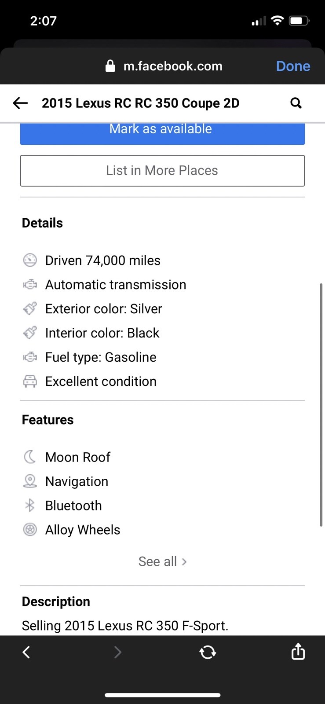The image size is (325, 704).
Task: Open the share sheet icon
Action: coord(298,652)
